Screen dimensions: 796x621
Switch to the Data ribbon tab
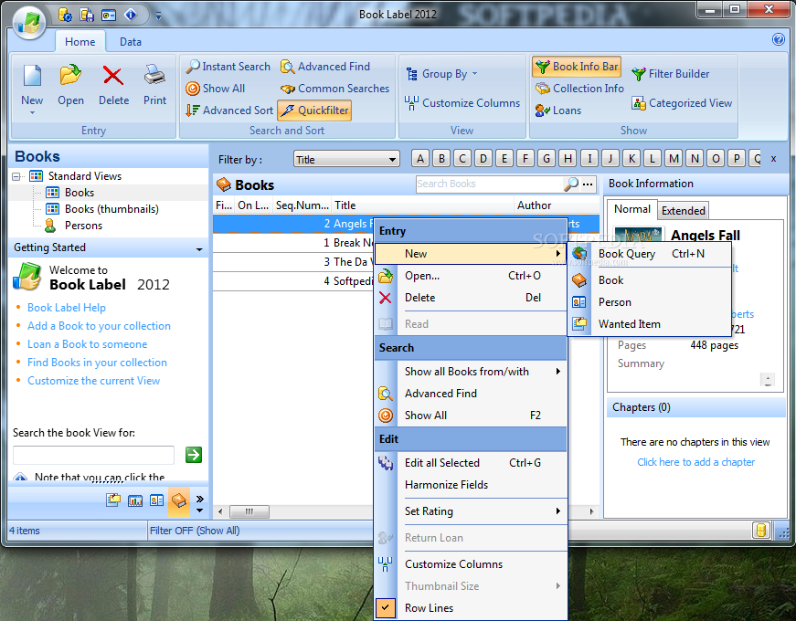[x=131, y=42]
